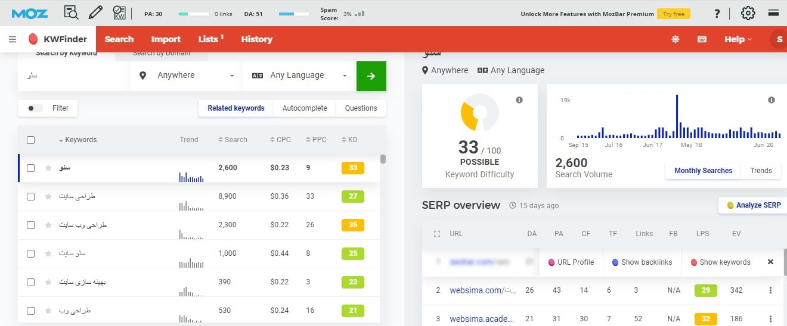Click Try free MozBar Premium button
Screen dimensions: 787x326
click(x=674, y=14)
